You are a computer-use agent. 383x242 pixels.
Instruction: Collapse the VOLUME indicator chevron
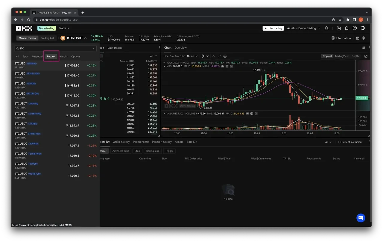pos(164,114)
